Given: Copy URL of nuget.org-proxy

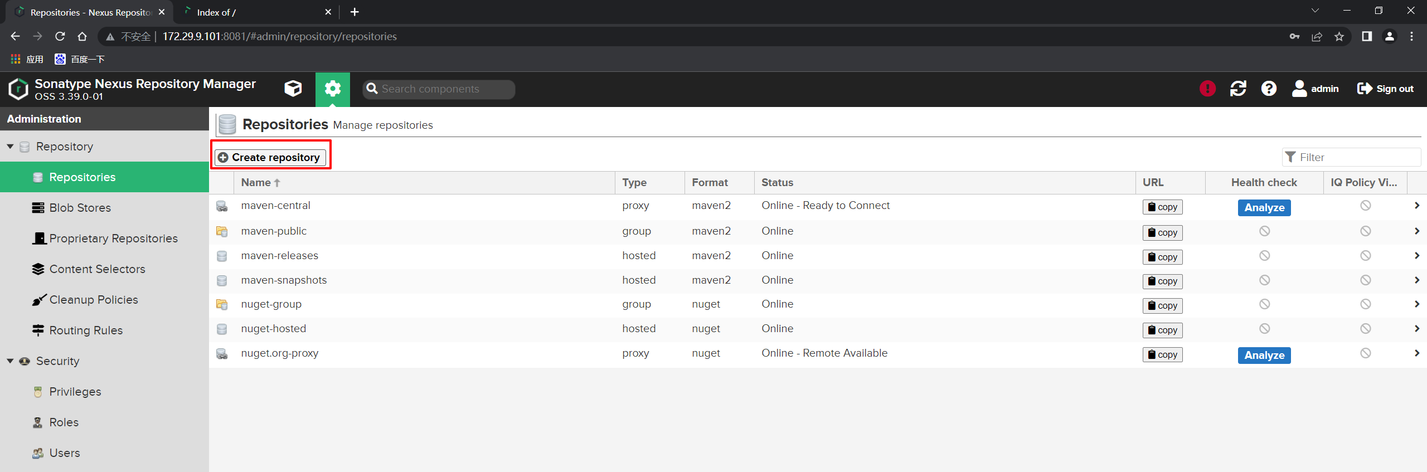Looking at the screenshot, I should [1162, 354].
